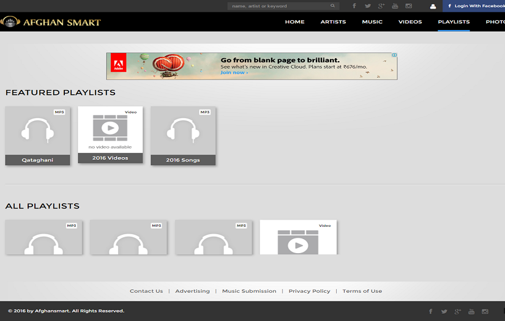Click play icon on 2016 Videos
The width and height of the screenshot is (505, 321).
coord(110,128)
